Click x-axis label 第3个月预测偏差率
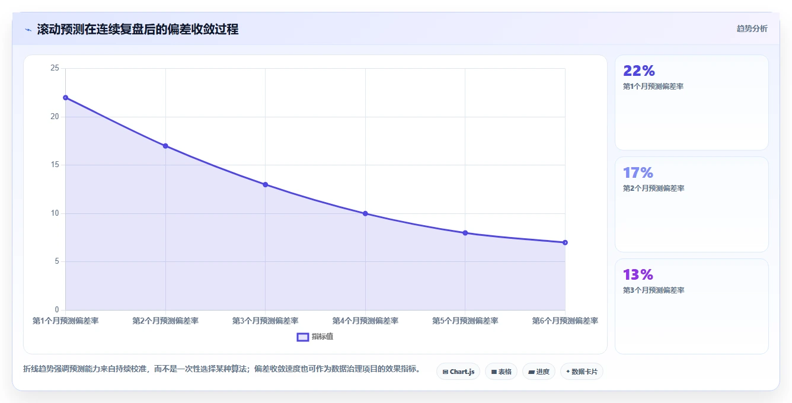 click(x=265, y=321)
